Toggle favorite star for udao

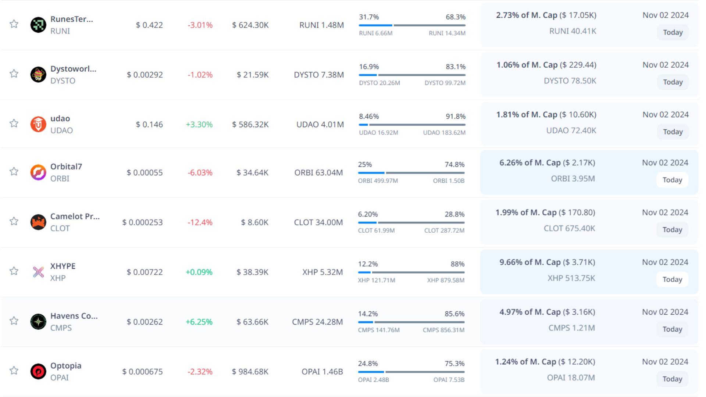click(x=14, y=124)
